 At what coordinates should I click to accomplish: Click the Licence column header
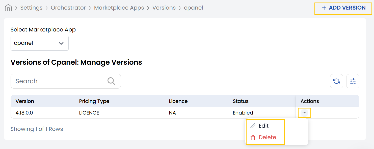click(178, 101)
